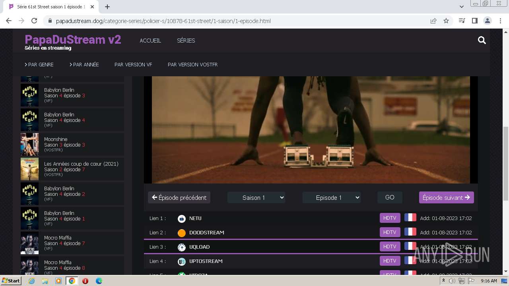Click PapaDuStream v2 logo link
Image resolution: width=509 pixels, height=286 pixels.
[73, 40]
